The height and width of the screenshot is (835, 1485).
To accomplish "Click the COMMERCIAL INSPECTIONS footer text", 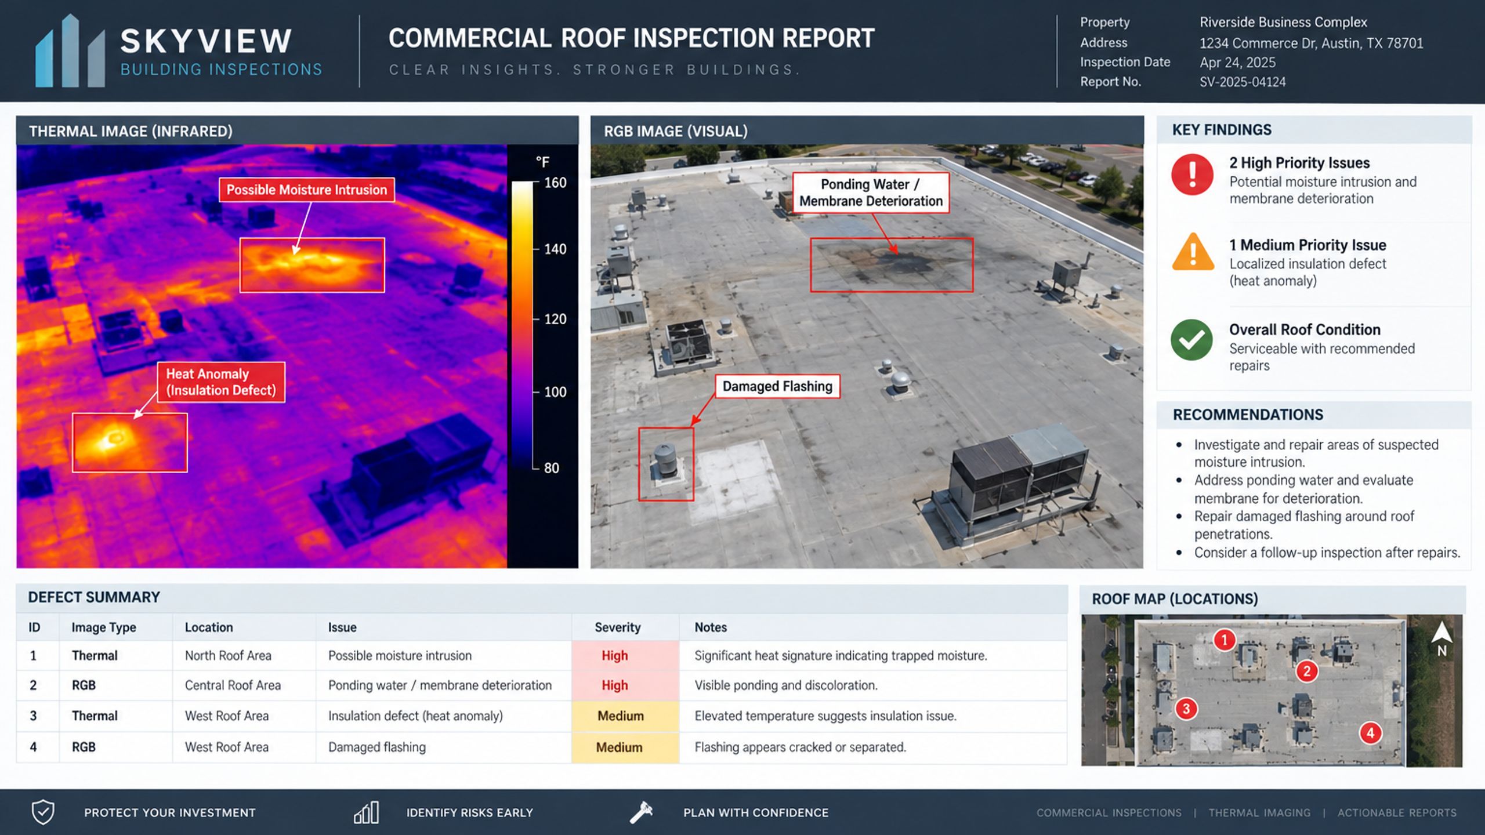I will point(1109,813).
